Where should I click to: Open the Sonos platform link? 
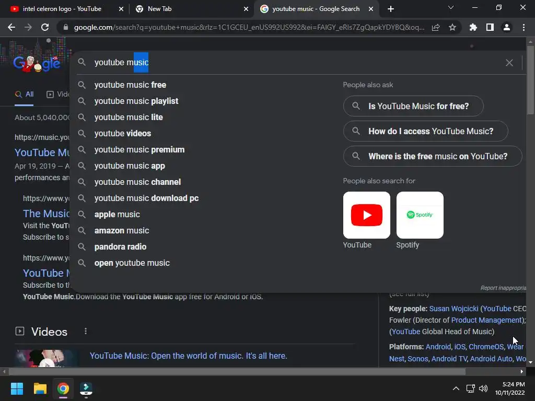coord(418,359)
